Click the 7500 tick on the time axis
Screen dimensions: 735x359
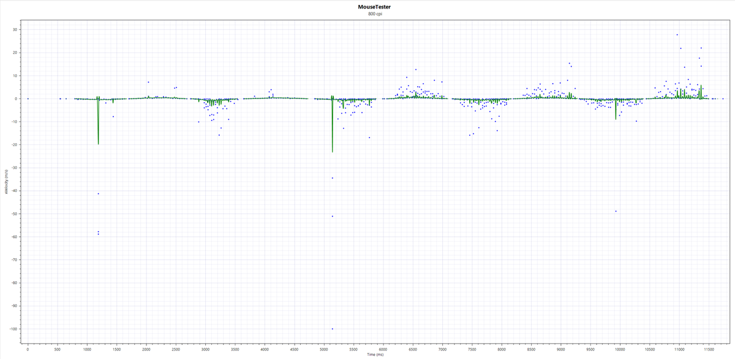pos(472,349)
